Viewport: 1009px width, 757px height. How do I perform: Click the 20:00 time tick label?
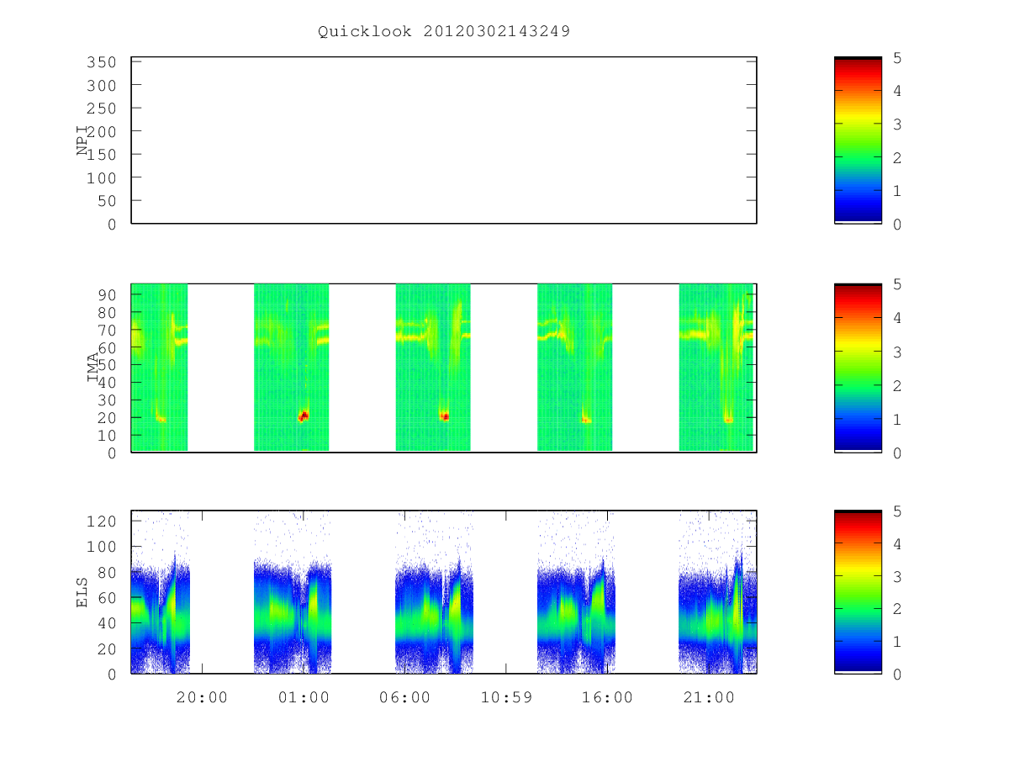[x=202, y=697]
